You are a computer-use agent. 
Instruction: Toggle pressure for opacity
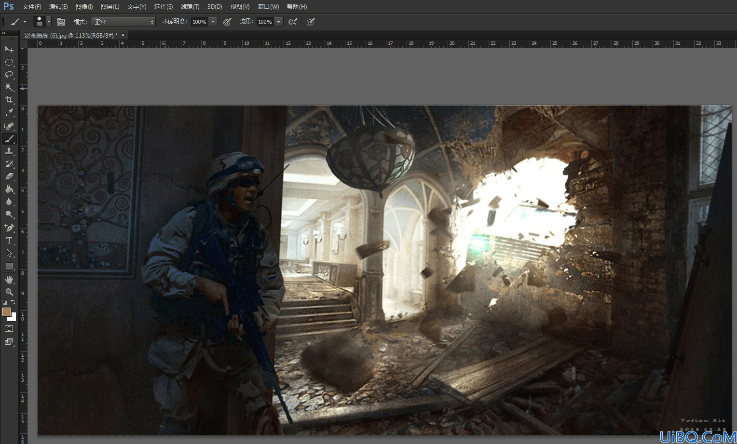[227, 22]
